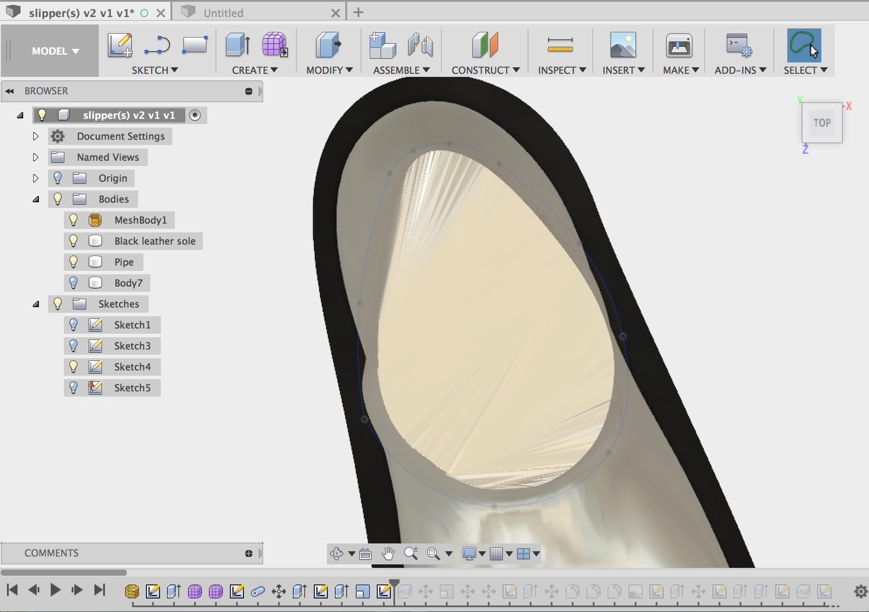Viewport: 869px width, 612px height.
Task: Select the Measure ruler icon
Action: [560, 45]
